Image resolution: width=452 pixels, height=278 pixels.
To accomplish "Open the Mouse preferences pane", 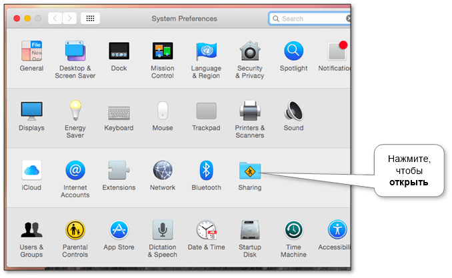I will (163, 115).
